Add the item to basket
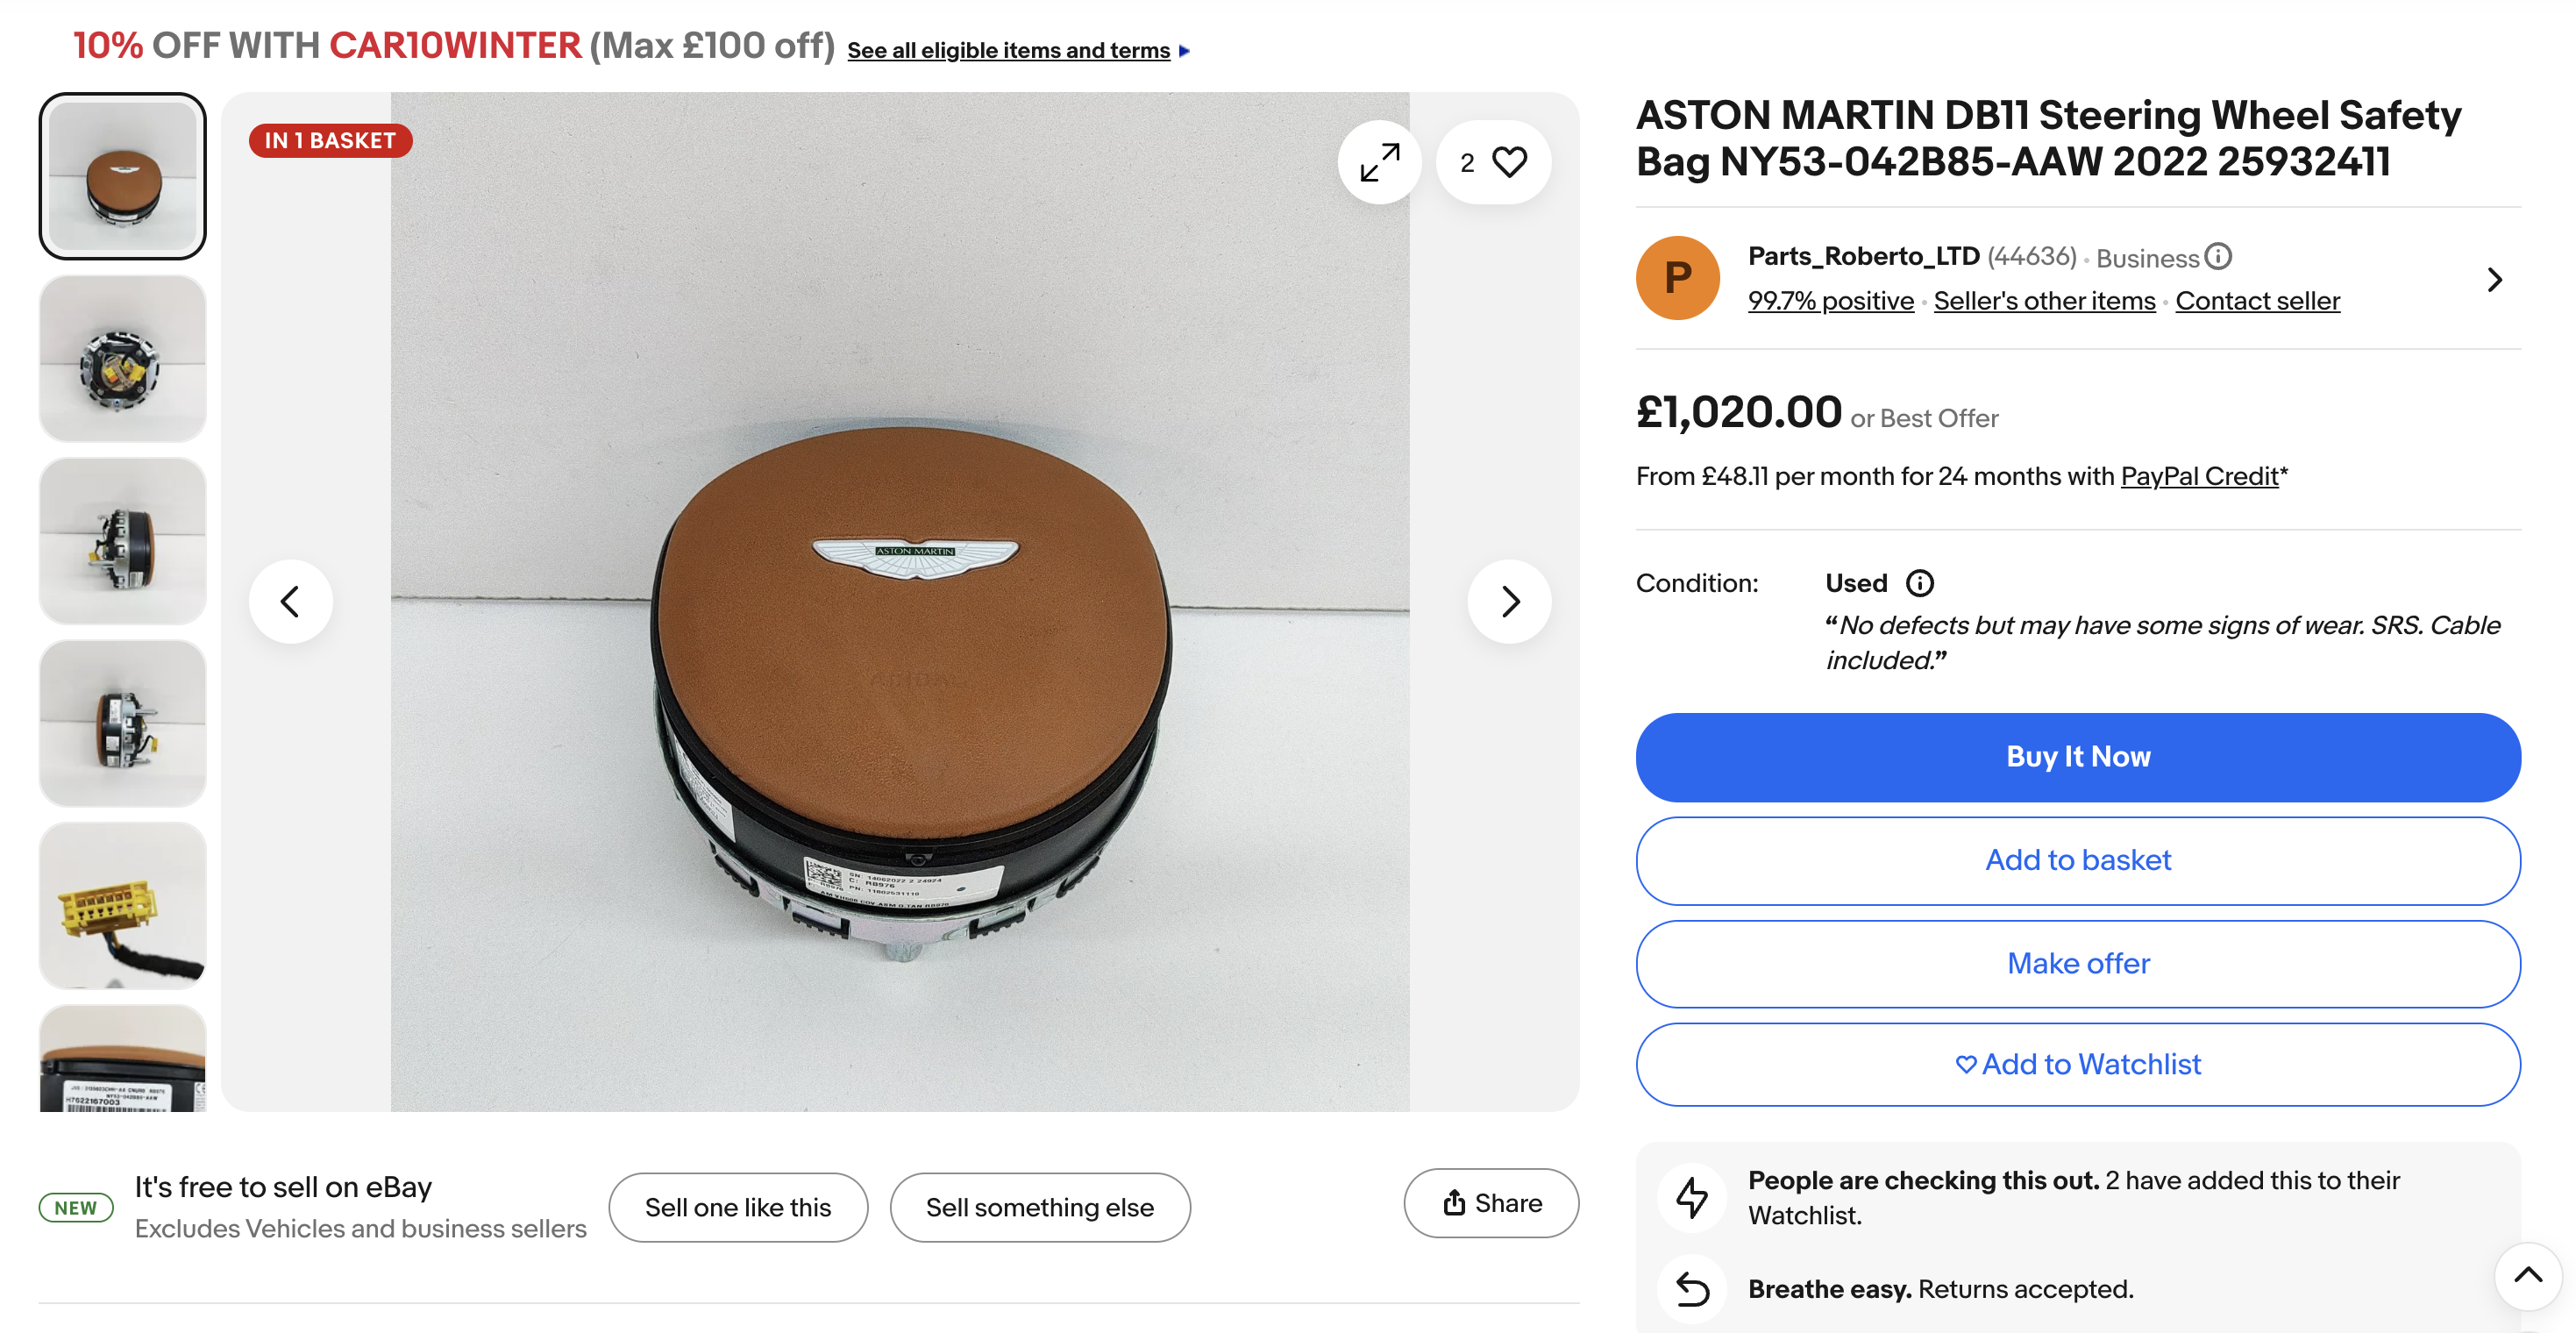Viewport: 2576px width, 1333px height. point(2077,860)
